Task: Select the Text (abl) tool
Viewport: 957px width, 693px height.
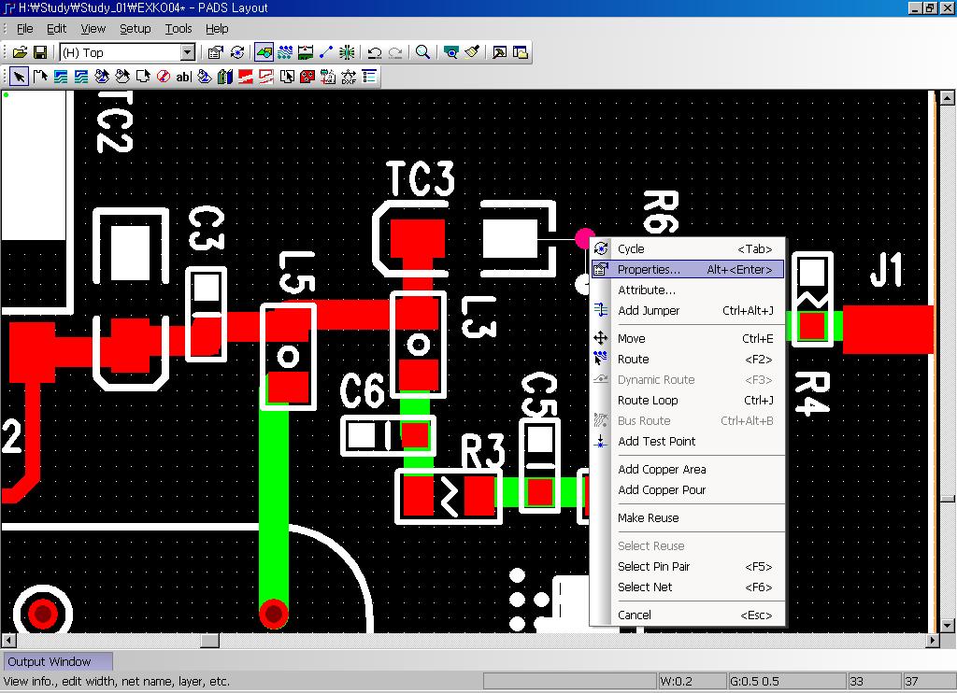Action: pyautogui.click(x=184, y=77)
